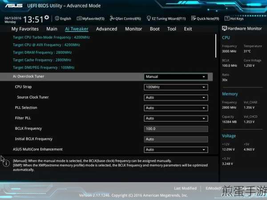Screen dimensions: 267x200
Task: Click the 4.960 V reading
Action: pyautogui.click(x=249, y=150)
